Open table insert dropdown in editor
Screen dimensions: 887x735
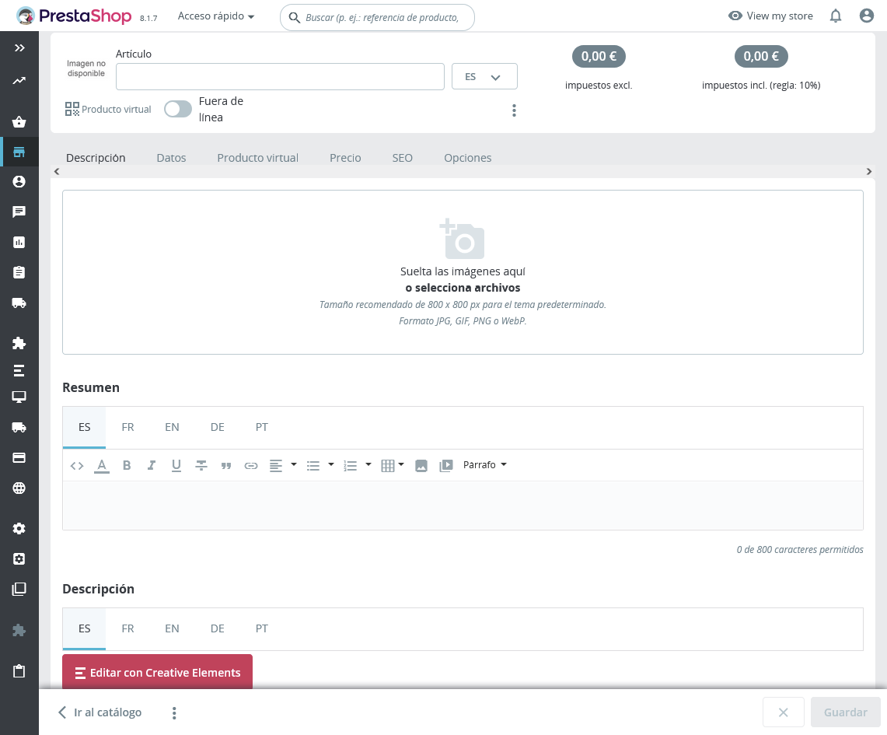[x=393, y=465]
